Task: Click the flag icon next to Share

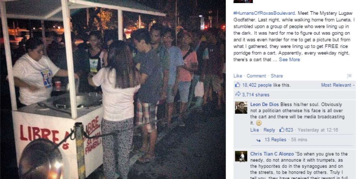Action: 349,76
